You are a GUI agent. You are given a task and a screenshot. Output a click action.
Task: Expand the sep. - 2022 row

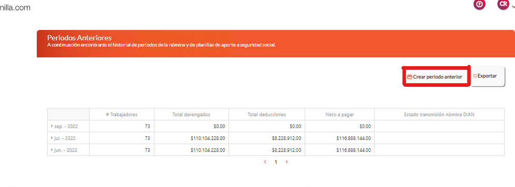point(52,126)
